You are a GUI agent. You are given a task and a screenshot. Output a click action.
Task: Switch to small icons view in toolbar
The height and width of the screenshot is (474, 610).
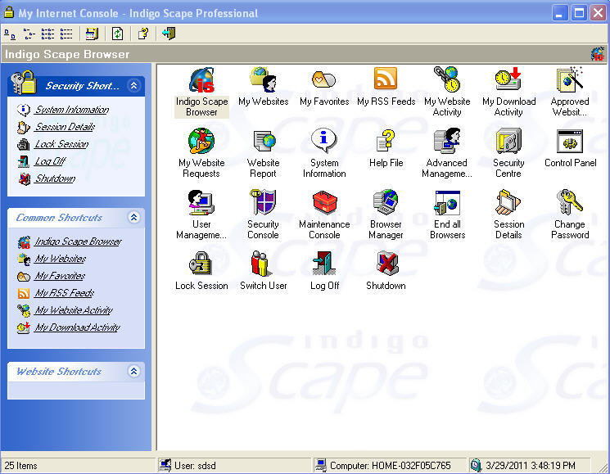(29, 34)
